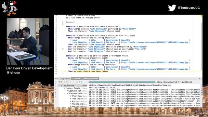Open image URL under 'Given the following characters exist'

click(155, 62)
